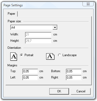Switch to the Paper tab
Screen dimensions: 97x101
(x=11, y=14)
